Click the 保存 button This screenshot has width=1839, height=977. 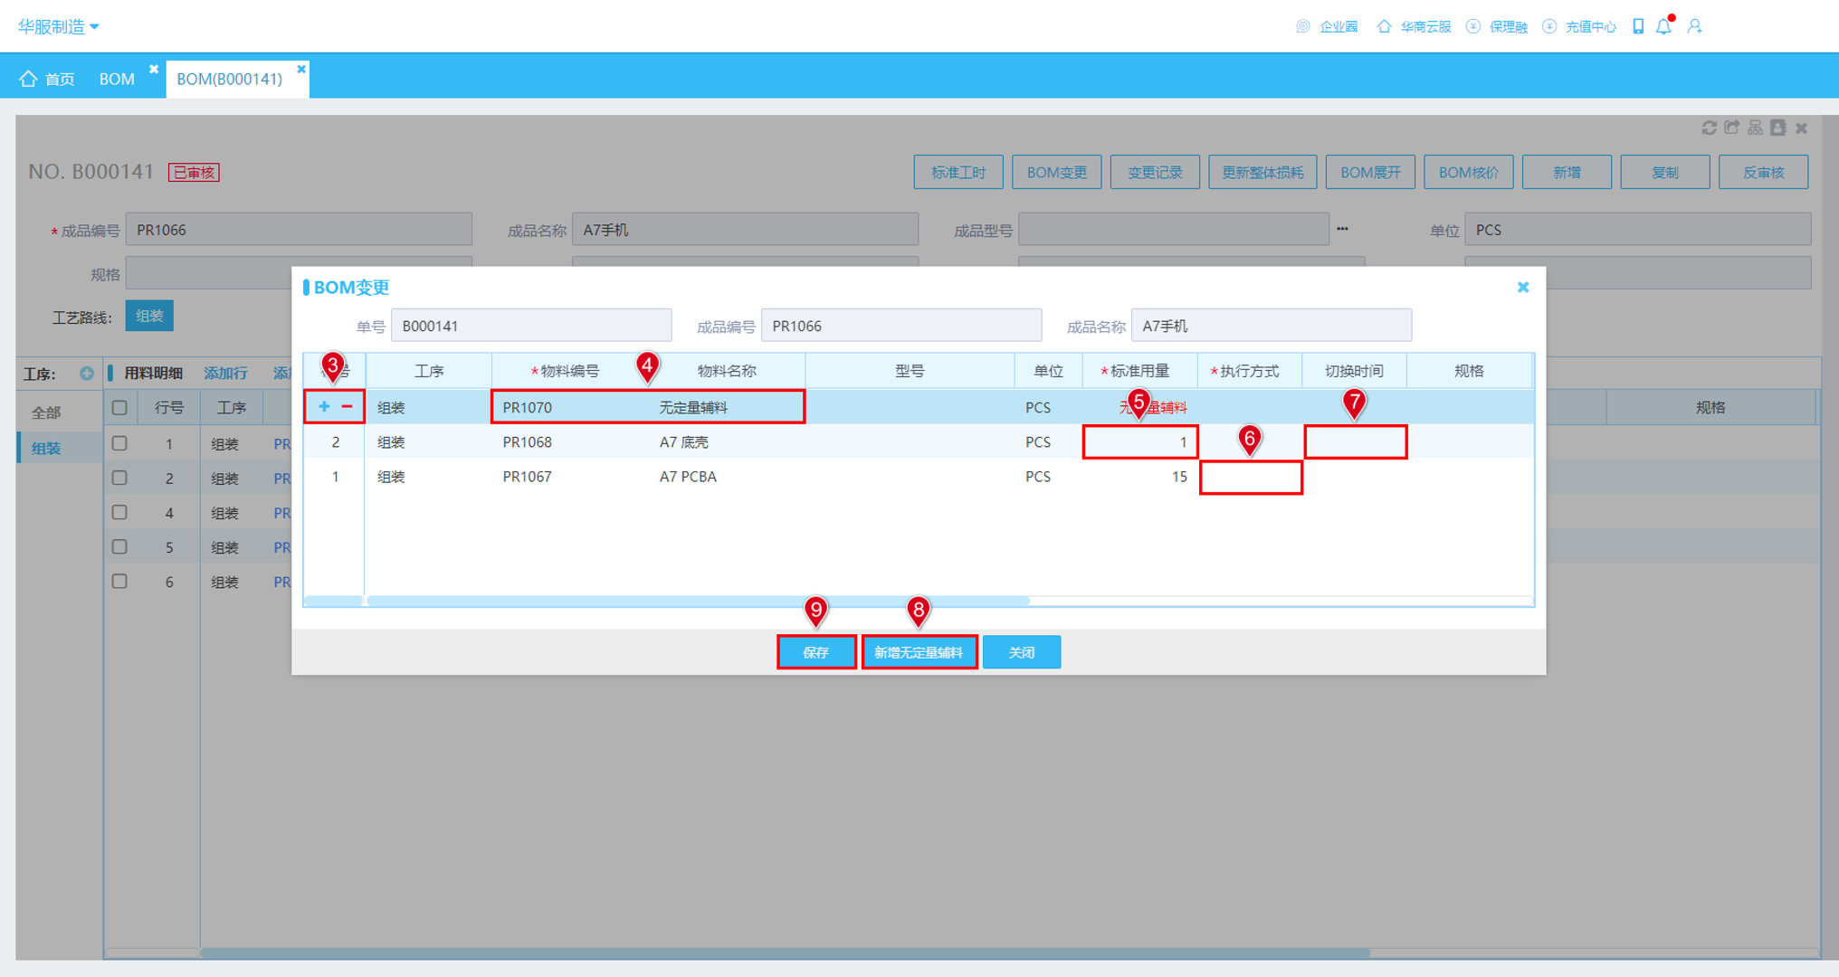pos(816,652)
